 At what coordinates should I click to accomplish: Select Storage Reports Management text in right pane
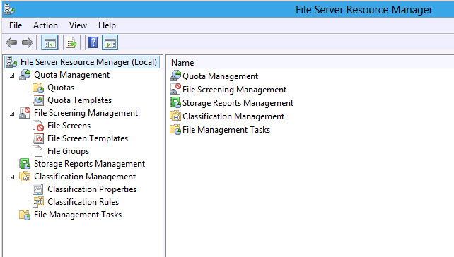pyautogui.click(x=238, y=103)
